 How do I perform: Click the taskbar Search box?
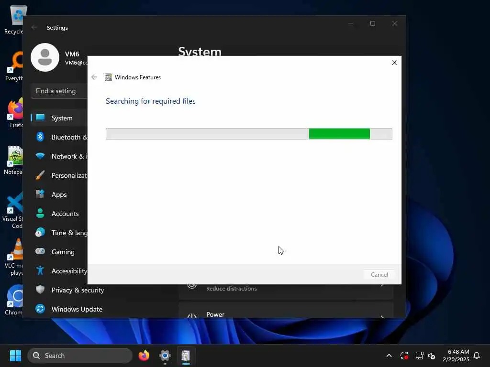(x=80, y=356)
